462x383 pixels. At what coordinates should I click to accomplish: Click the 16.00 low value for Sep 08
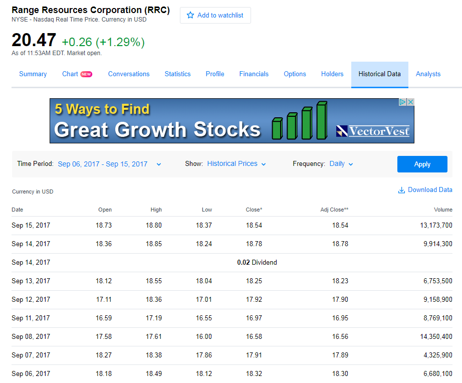click(x=204, y=337)
